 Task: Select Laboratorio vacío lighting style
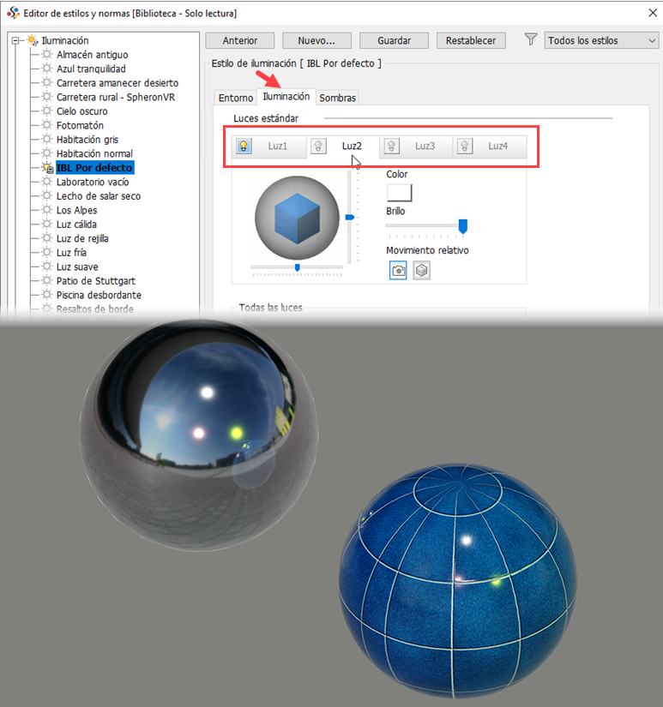point(93,183)
